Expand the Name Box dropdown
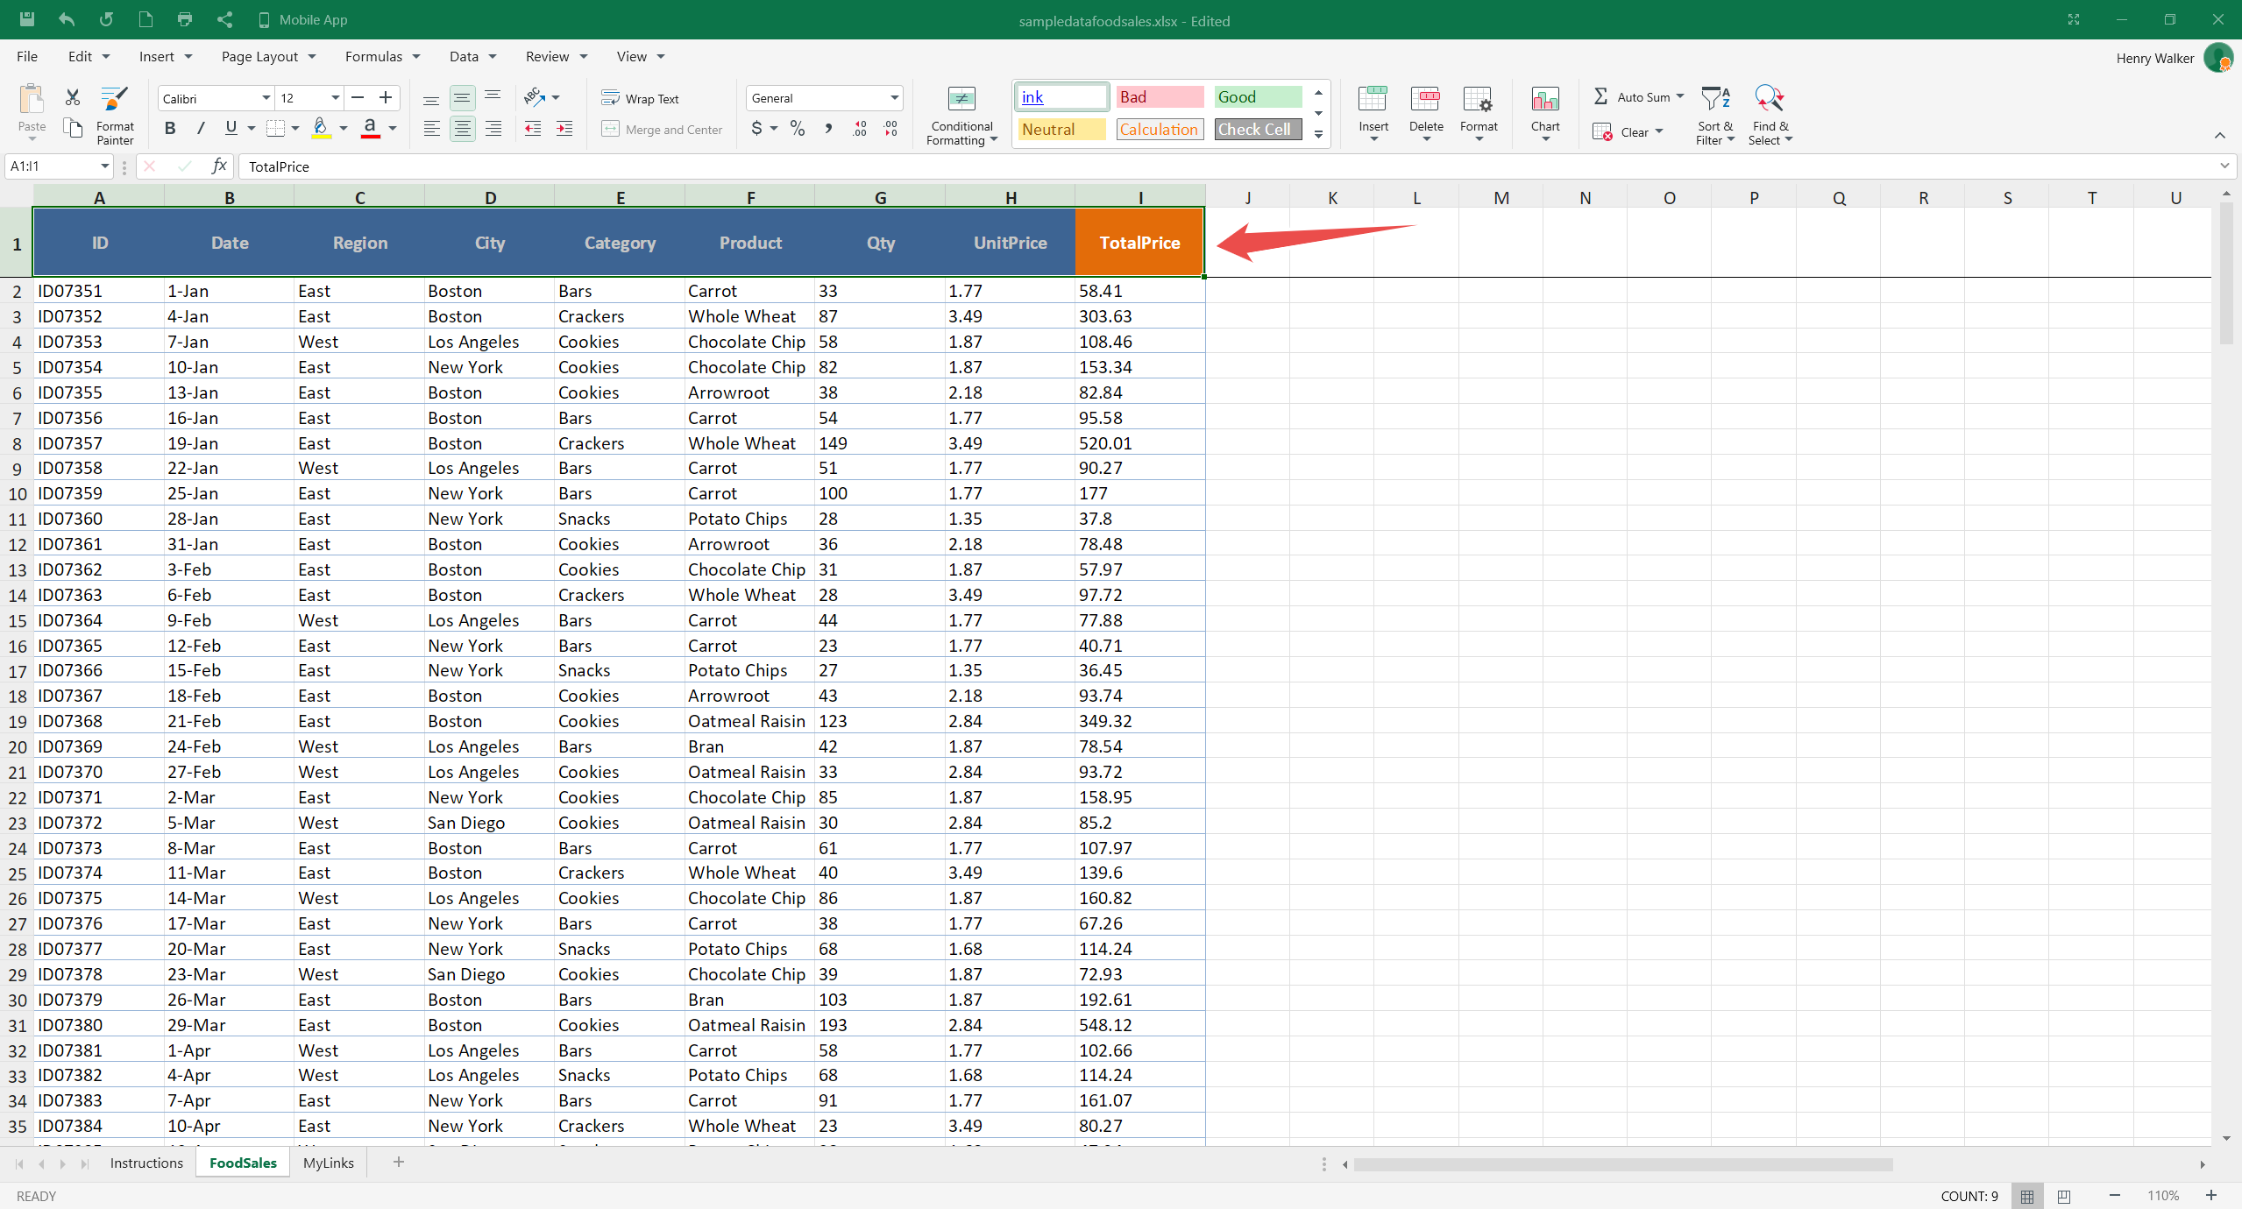Screen dimensions: 2242x1209 (x=104, y=166)
